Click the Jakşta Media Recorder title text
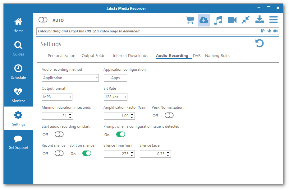The width and height of the screenshot is (289, 190). (126, 8)
